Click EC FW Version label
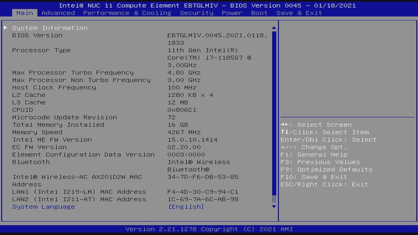Screen dimensions: 418x235 39,147
